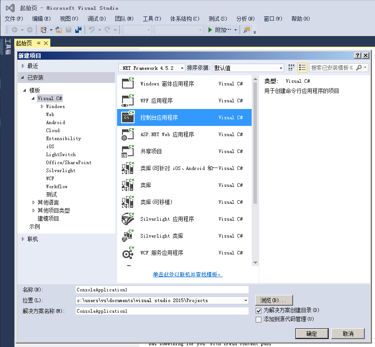This screenshot has height=347, width=375.
Task: Select the 共享项目 template icon
Action: 128,151
